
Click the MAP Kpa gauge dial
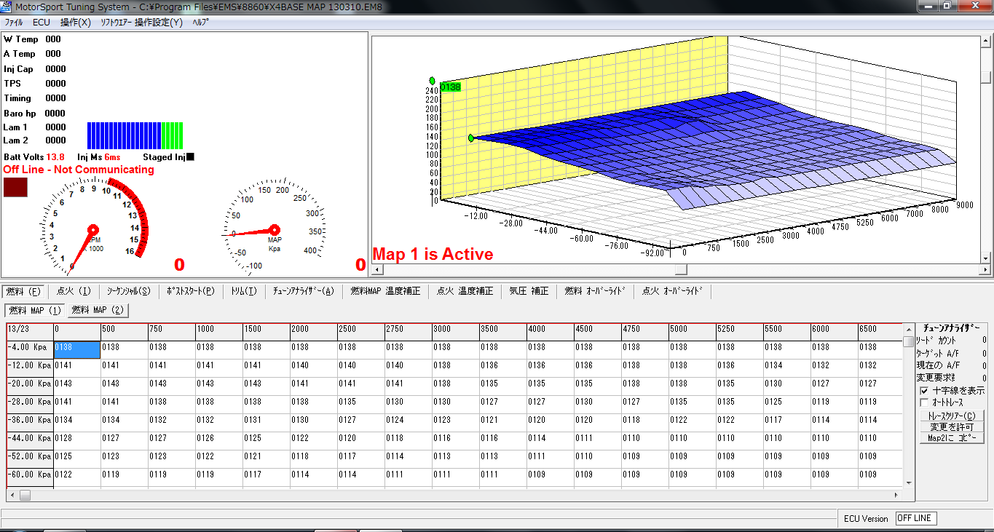[275, 228]
